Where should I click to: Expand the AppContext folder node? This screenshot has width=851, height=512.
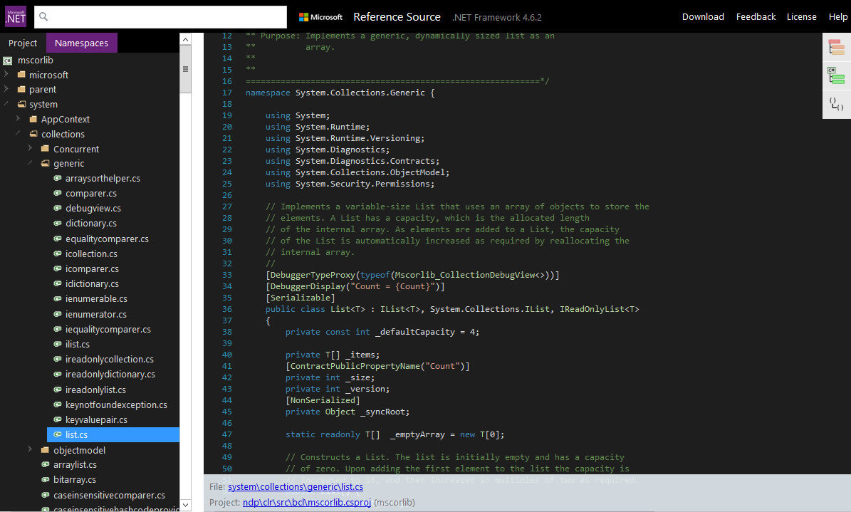point(19,118)
